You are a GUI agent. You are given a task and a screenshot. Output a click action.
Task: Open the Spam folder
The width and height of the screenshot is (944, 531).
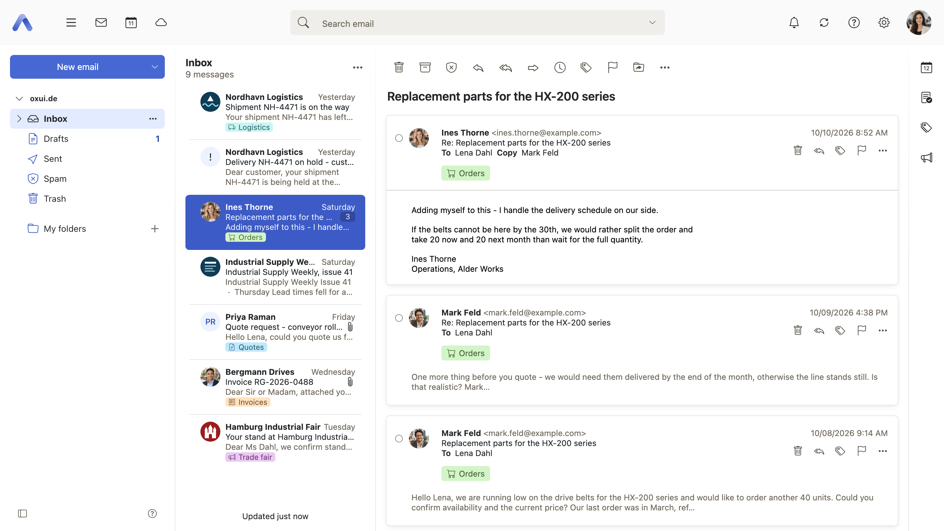pyautogui.click(x=87, y=179)
